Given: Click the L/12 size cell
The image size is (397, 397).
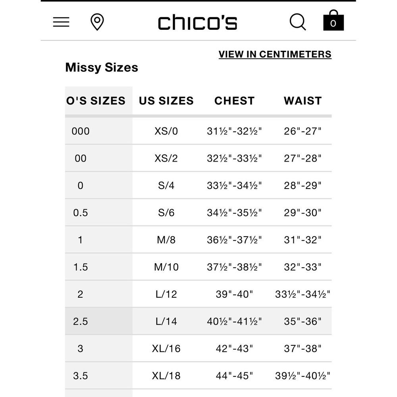Looking at the screenshot, I should 166,294.
